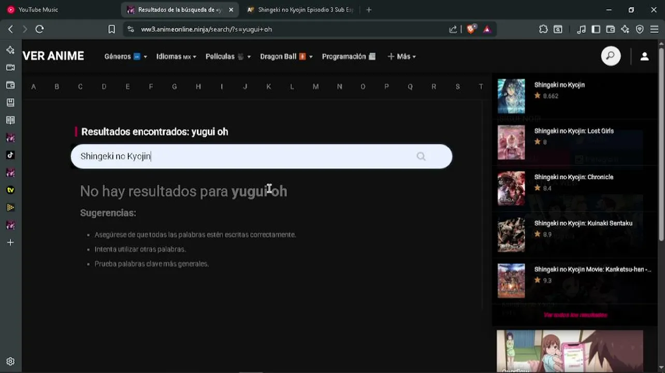Submit search with magnifier in search box

[421, 156]
